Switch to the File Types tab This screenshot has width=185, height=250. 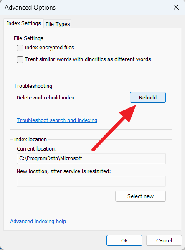point(58,24)
